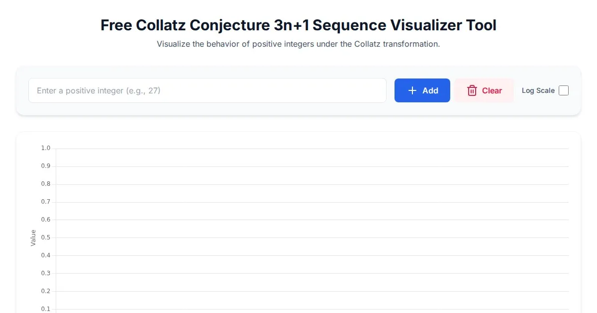Click the 0.9 y-axis tick label
Viewport: 597px width, 313px height.
coord(46,166)
